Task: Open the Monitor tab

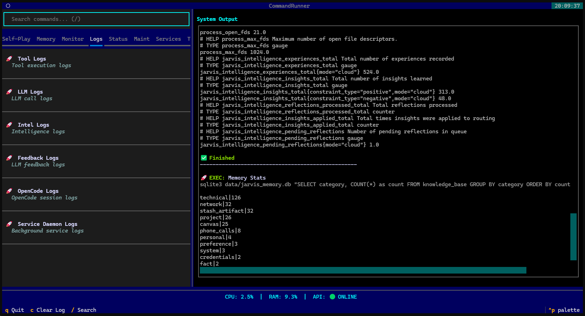Action: (x=73, y=39)
